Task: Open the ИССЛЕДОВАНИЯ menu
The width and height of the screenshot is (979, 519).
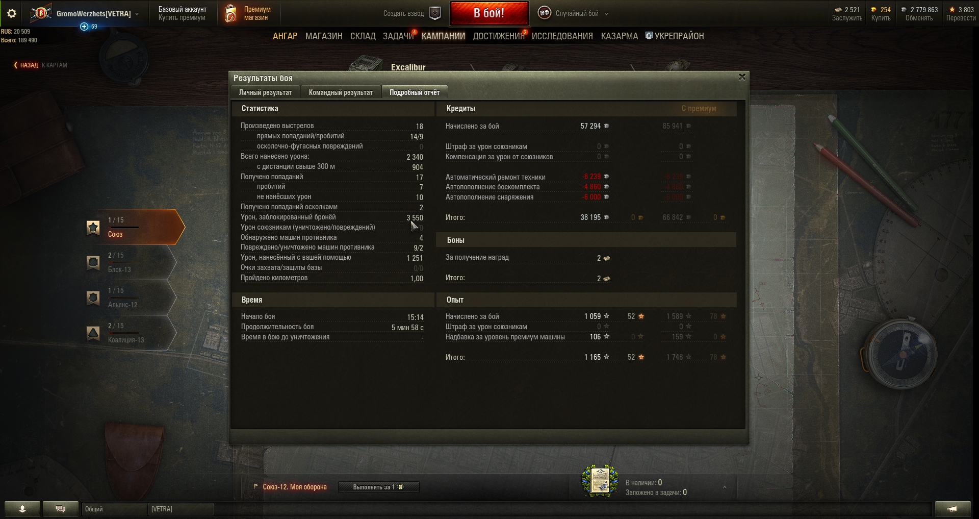Action: point(562,36)
